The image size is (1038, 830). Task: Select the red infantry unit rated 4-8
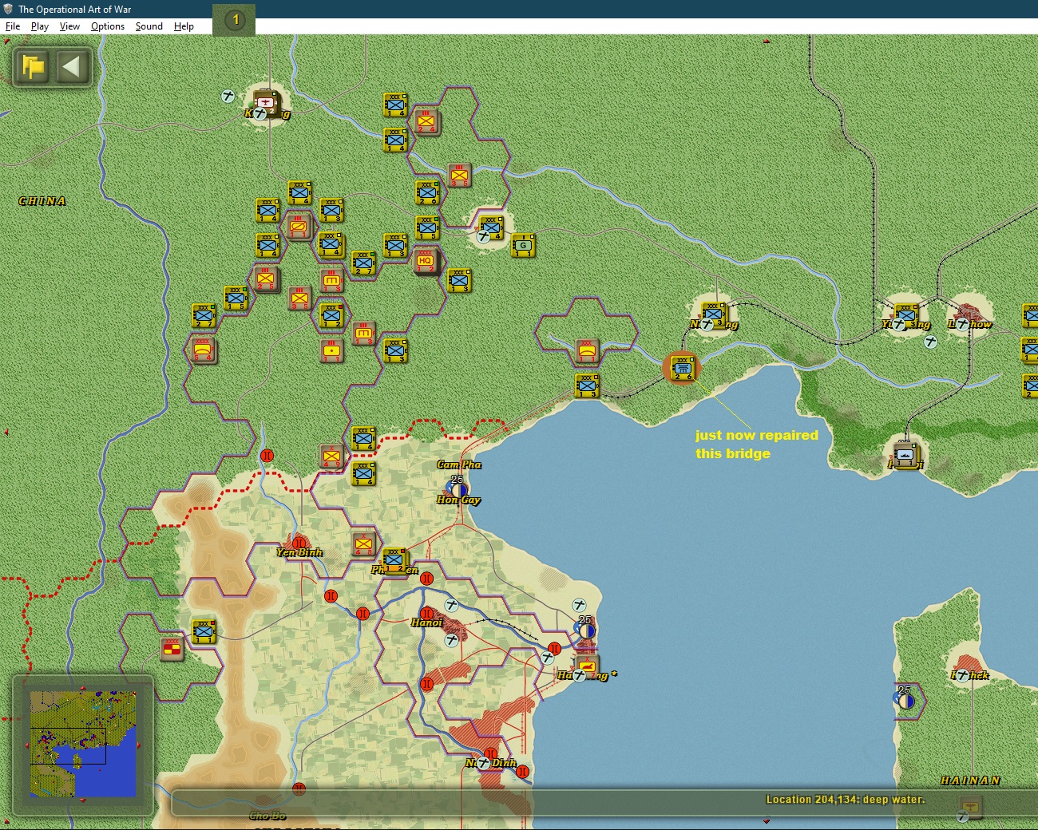click(x=363, y=544)
